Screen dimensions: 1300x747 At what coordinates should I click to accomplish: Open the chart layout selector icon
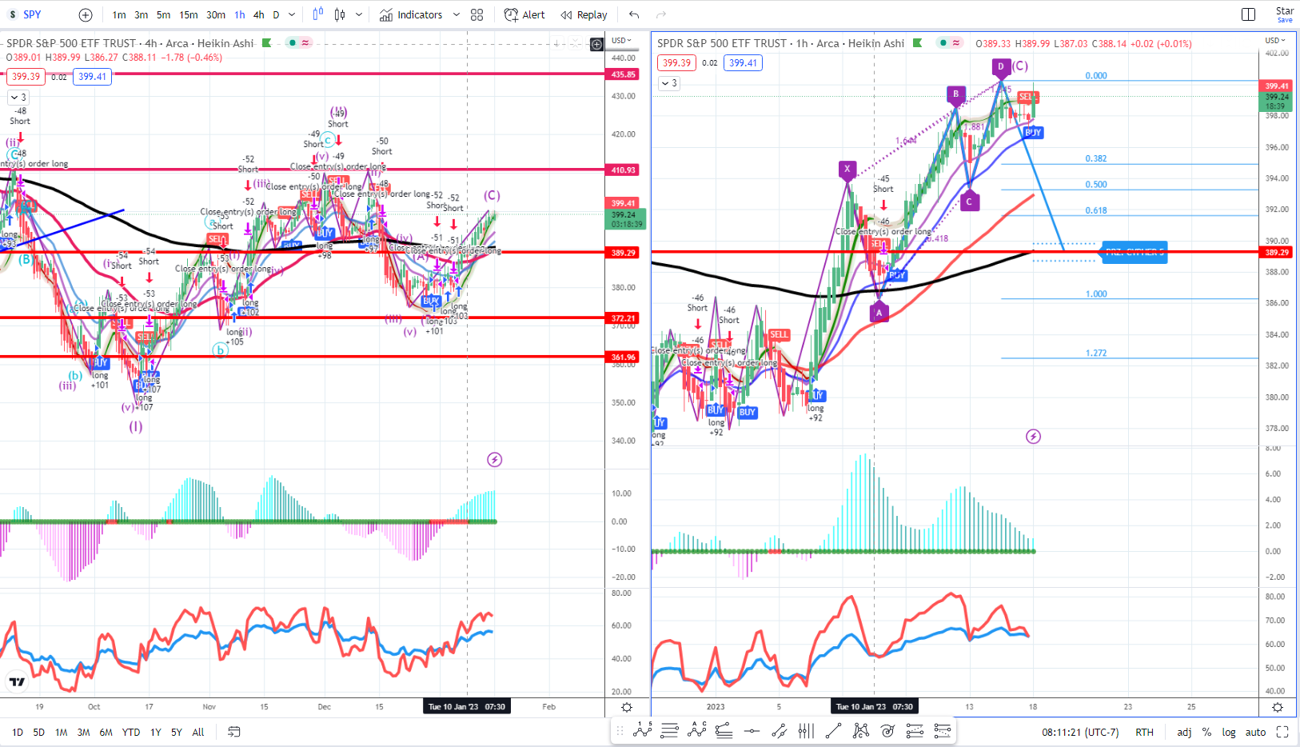click(x=1248, y=14)
